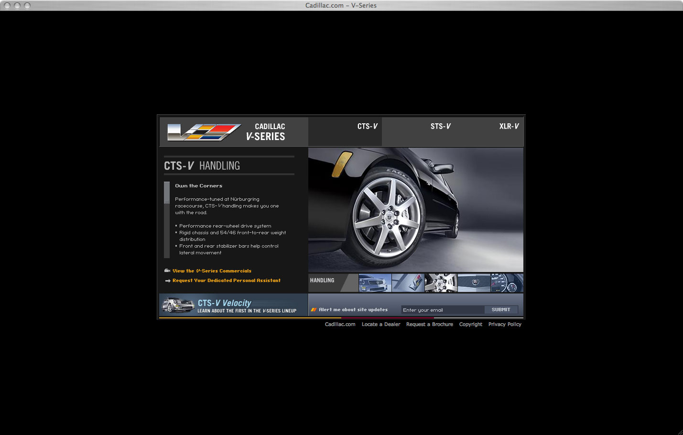This screenshot has width=683, height=435.
Task: Select the Cadillac crest emblem thumbnail
Action: coord(474,283)
